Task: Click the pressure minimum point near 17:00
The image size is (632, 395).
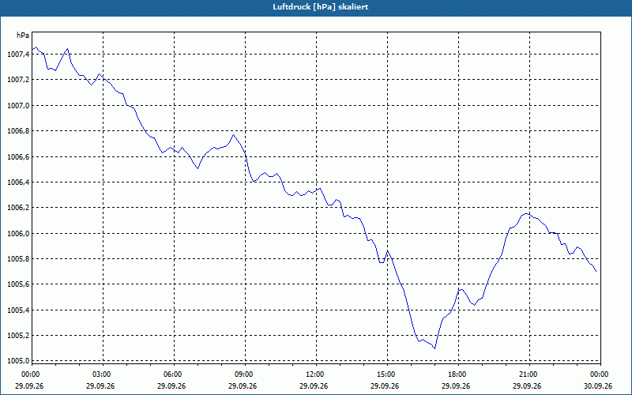Action: click(x=434, y=348)
